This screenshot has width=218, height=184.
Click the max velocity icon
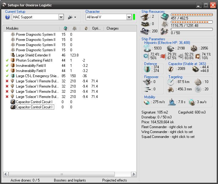pos(147,102)
